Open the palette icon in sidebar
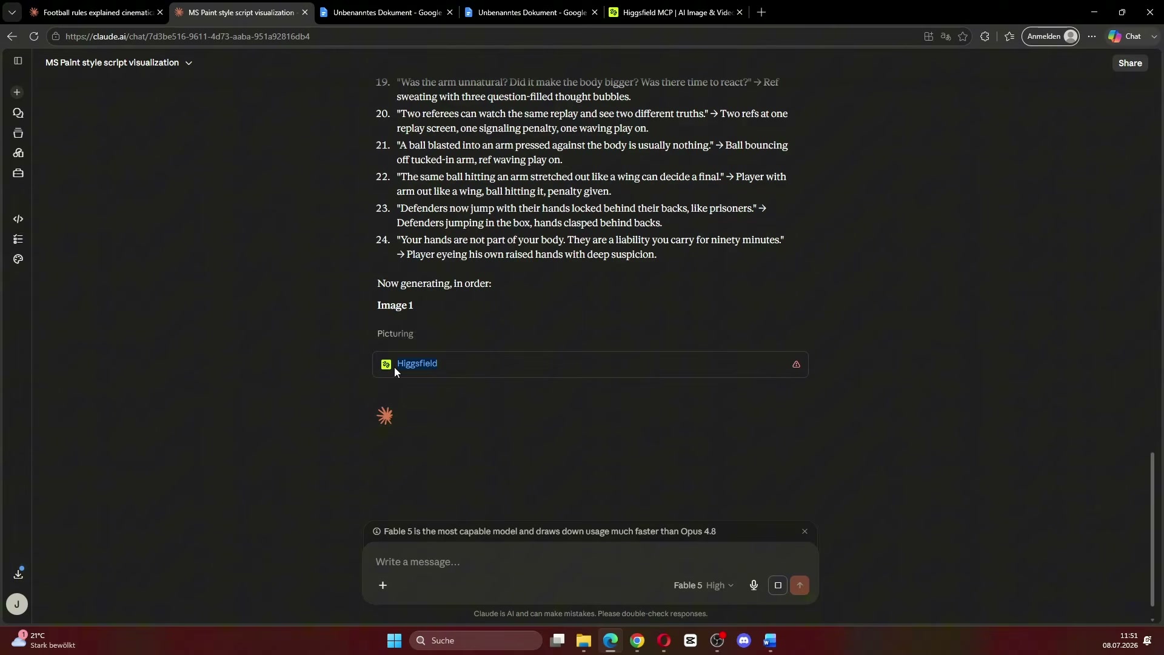The image size is (1164, 655). [18, 259]
